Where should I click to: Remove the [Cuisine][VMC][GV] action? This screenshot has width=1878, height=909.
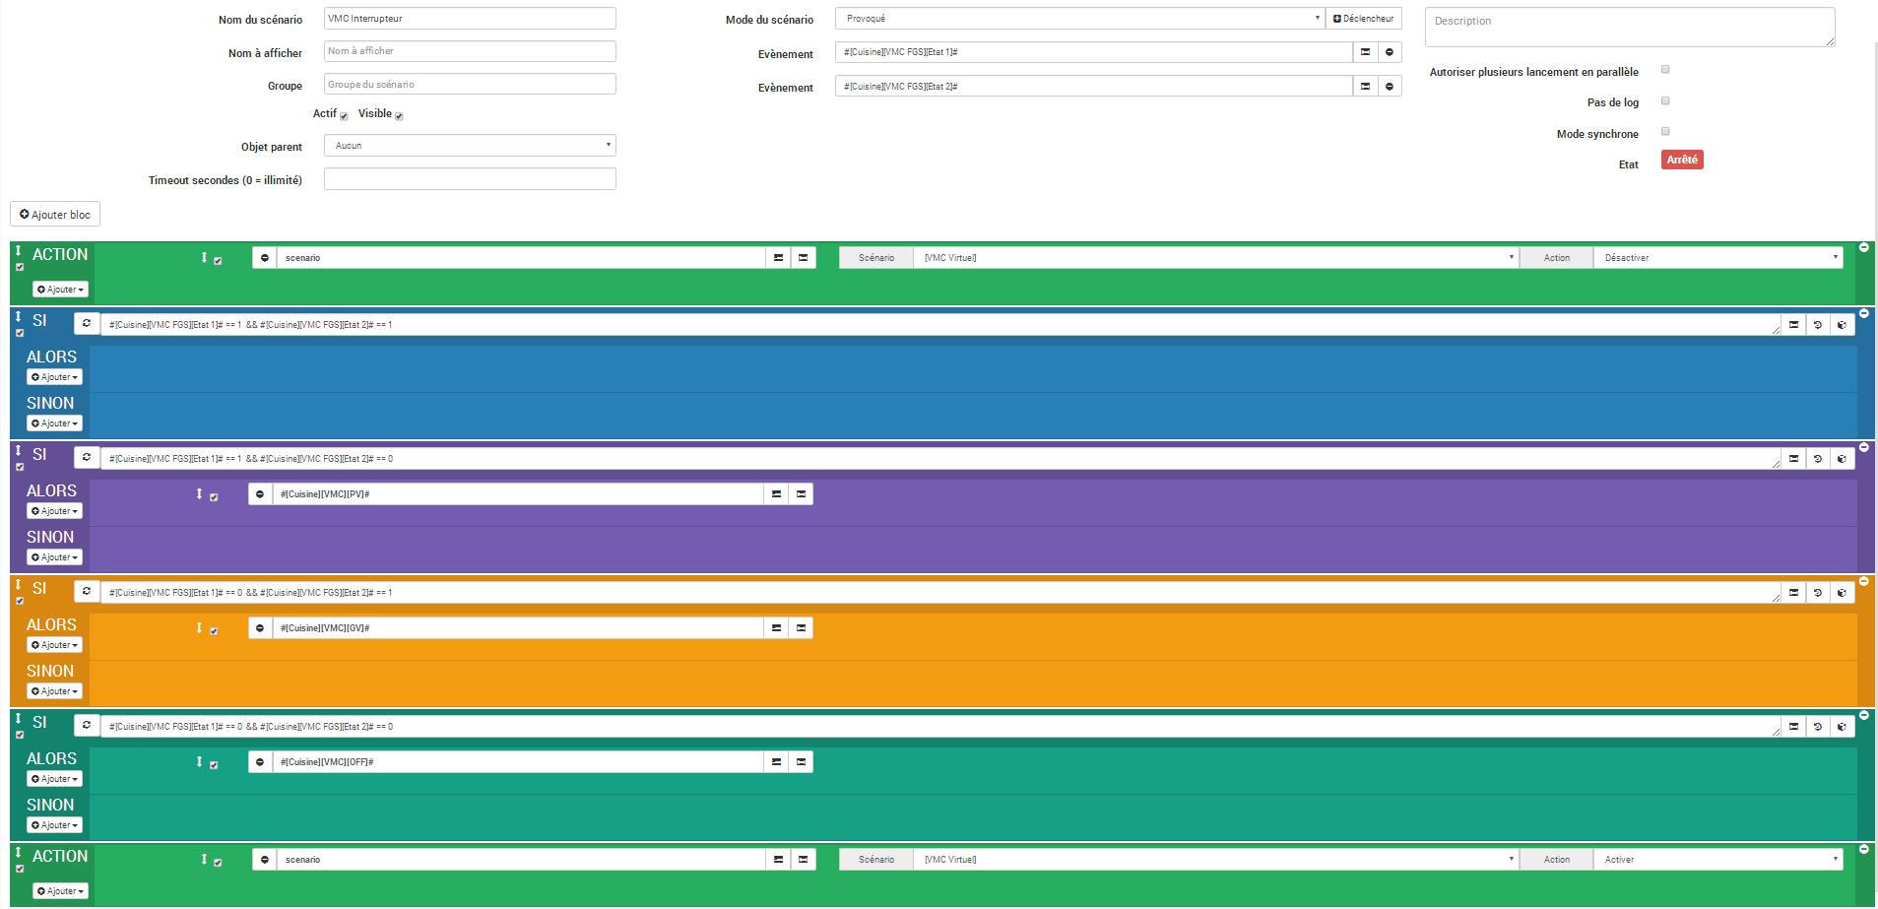(x=260, y=628)
